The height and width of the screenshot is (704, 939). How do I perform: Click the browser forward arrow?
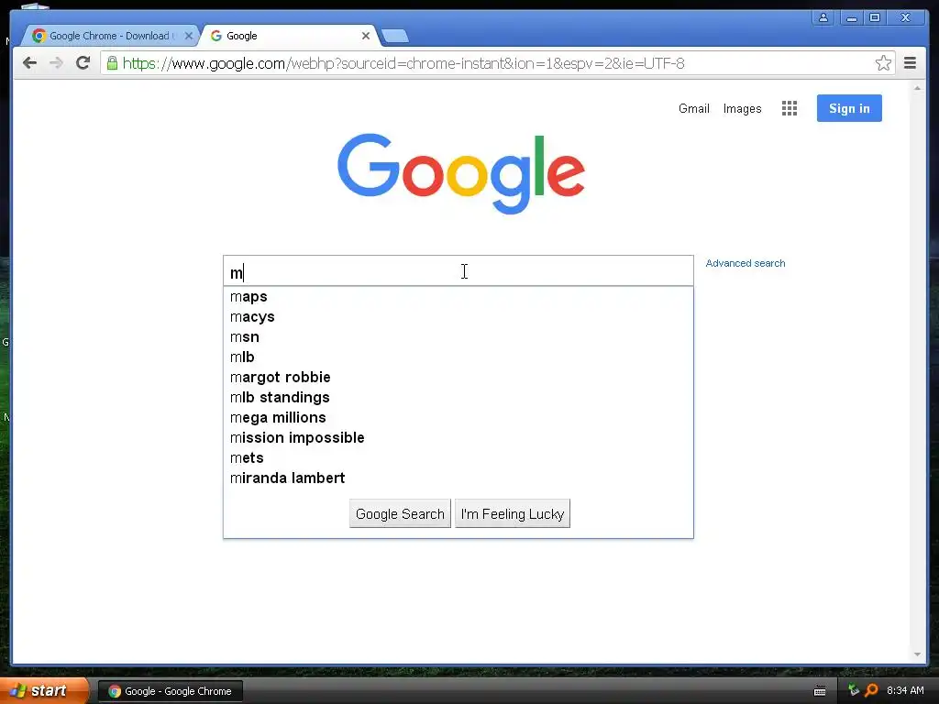click(56, 63)
